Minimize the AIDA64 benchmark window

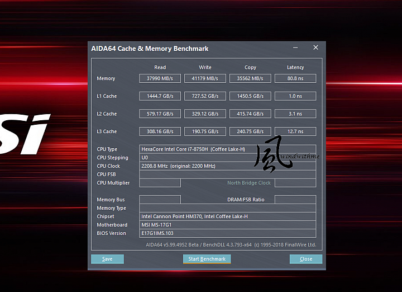295,48
